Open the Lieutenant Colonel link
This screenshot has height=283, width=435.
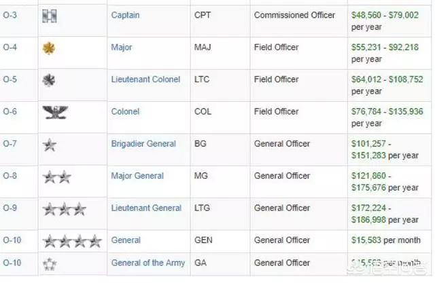pyautogui.click(x=145, y=79)
